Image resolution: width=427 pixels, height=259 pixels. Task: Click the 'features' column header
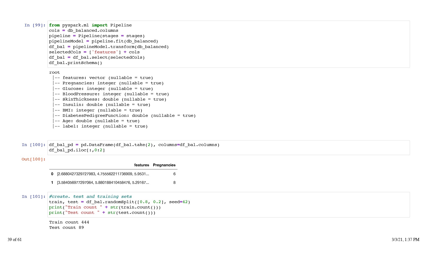coord(142,165)
